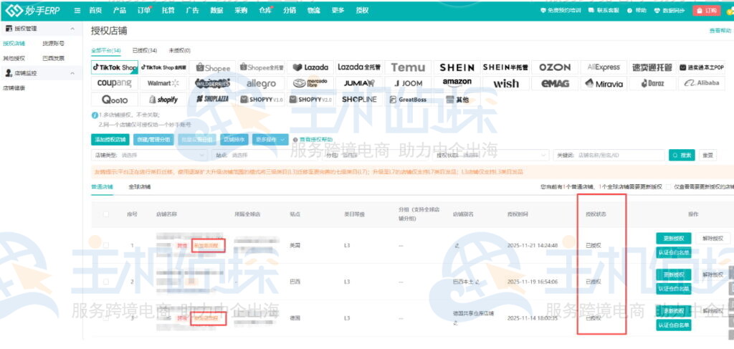The width and height of the screenshot is (734, 349).
Task: Select the 速卖通托管 platform logo
Action: (x=652, y=67)
